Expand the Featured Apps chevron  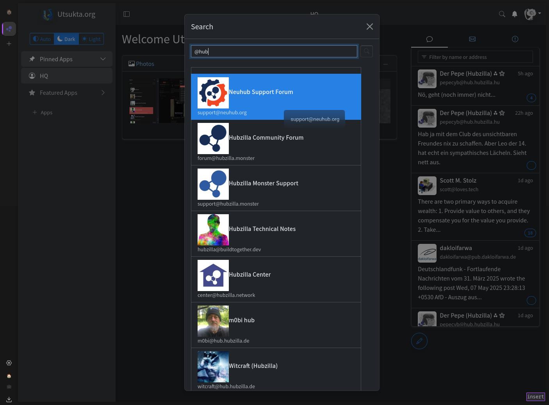103,92
